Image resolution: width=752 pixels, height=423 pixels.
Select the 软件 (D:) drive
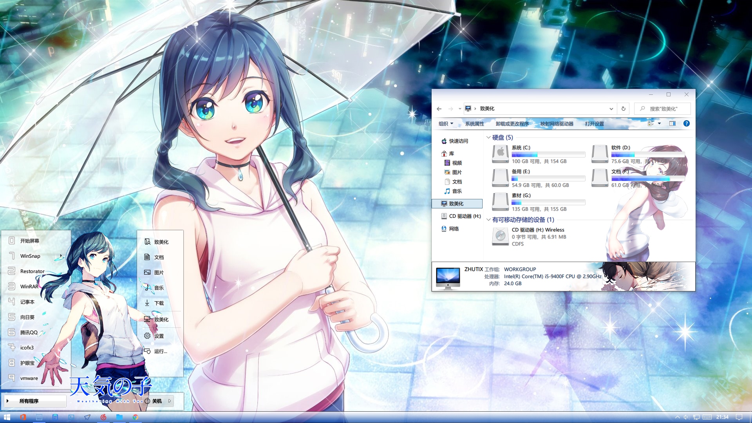tap(638, 154)
